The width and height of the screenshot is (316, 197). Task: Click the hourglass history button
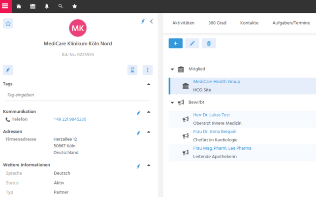(132, 70)
